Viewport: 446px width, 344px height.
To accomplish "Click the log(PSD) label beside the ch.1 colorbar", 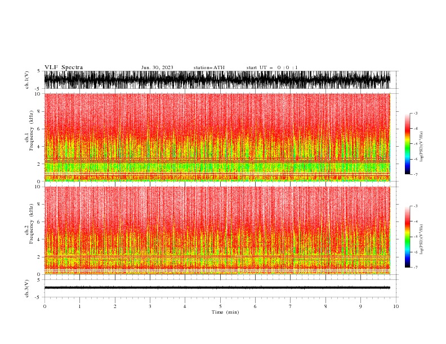I will pos(422,147).
